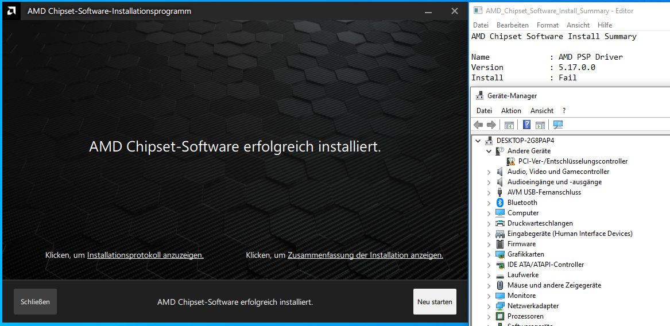Viewport: 670px width, 326px height.
Task: Click Forward arrow in Geräte-Manager toolbar
Action: pos(491,125)
